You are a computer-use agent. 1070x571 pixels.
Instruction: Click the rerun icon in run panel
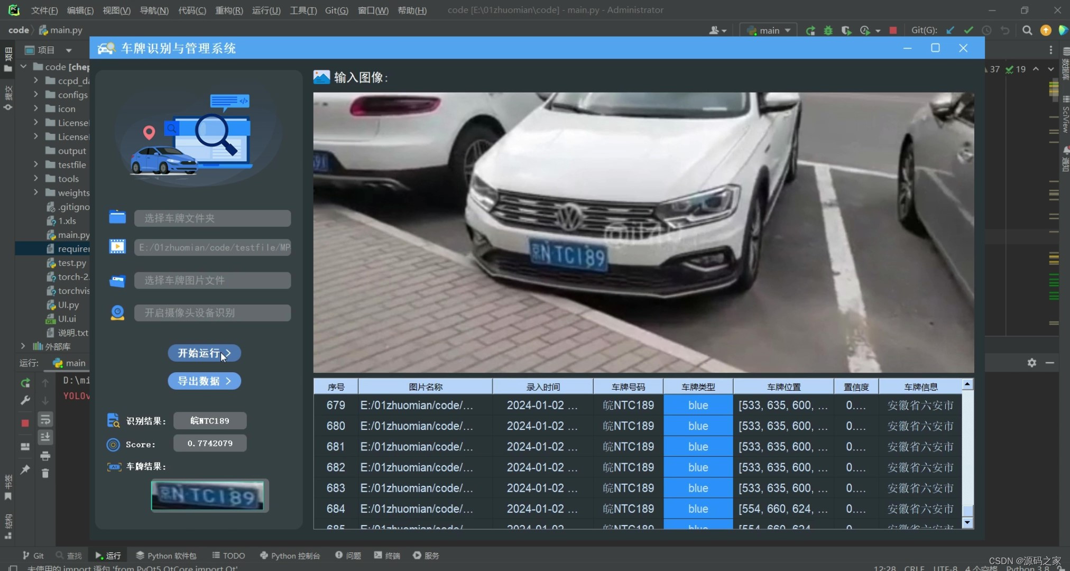(x=25, y=382)
